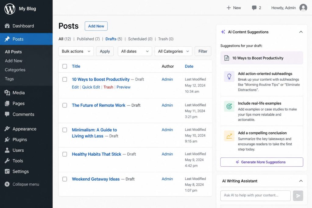This screenshot has width=312, height=208.
Task: Click the Pages icon in sidebar
Action: tap(7, 104)
